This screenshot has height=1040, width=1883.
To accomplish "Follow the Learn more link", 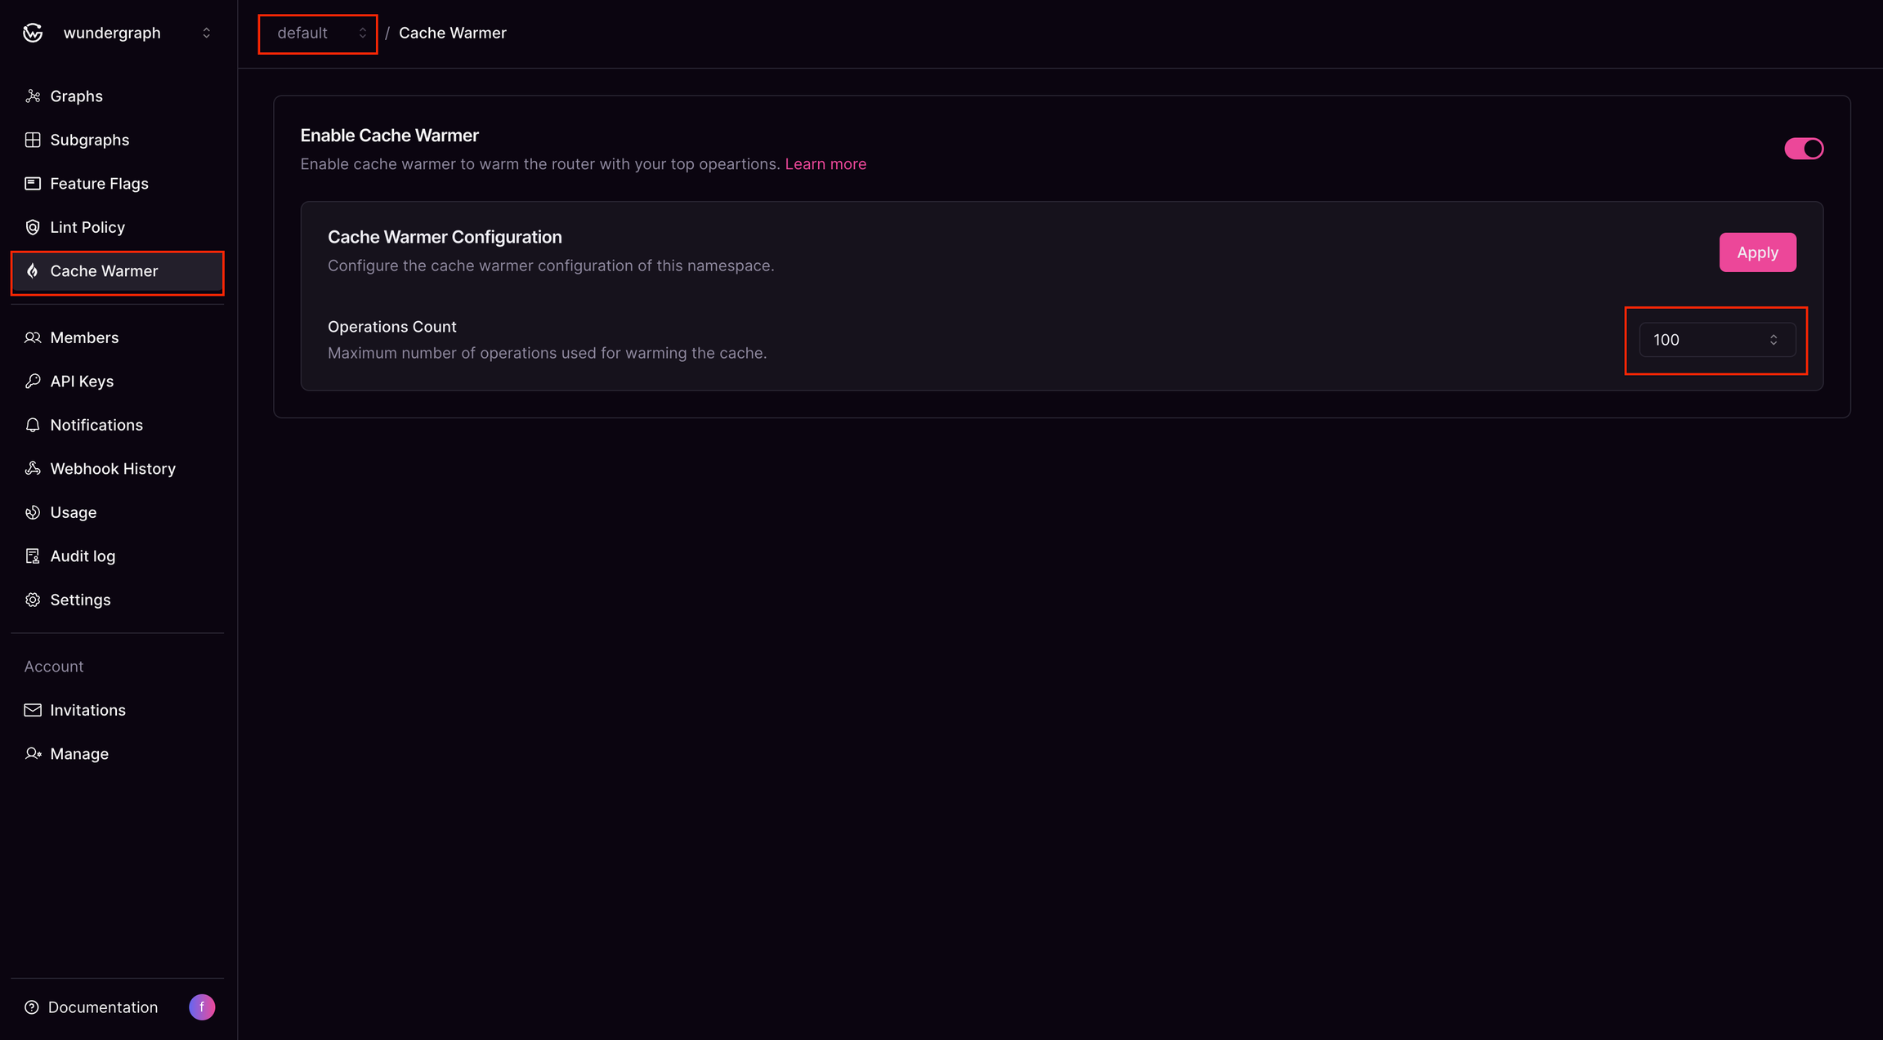I will 825,164.
